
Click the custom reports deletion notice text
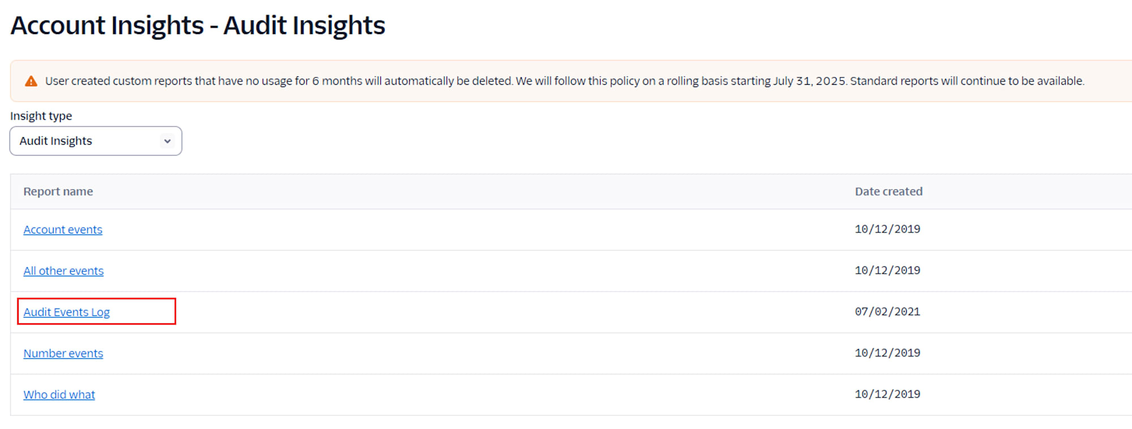tap(565, 81)
